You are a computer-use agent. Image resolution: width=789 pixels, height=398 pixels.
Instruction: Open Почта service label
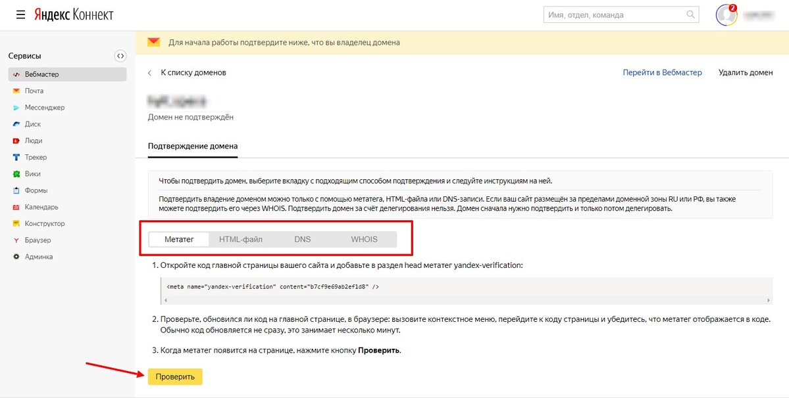(34, 91)
